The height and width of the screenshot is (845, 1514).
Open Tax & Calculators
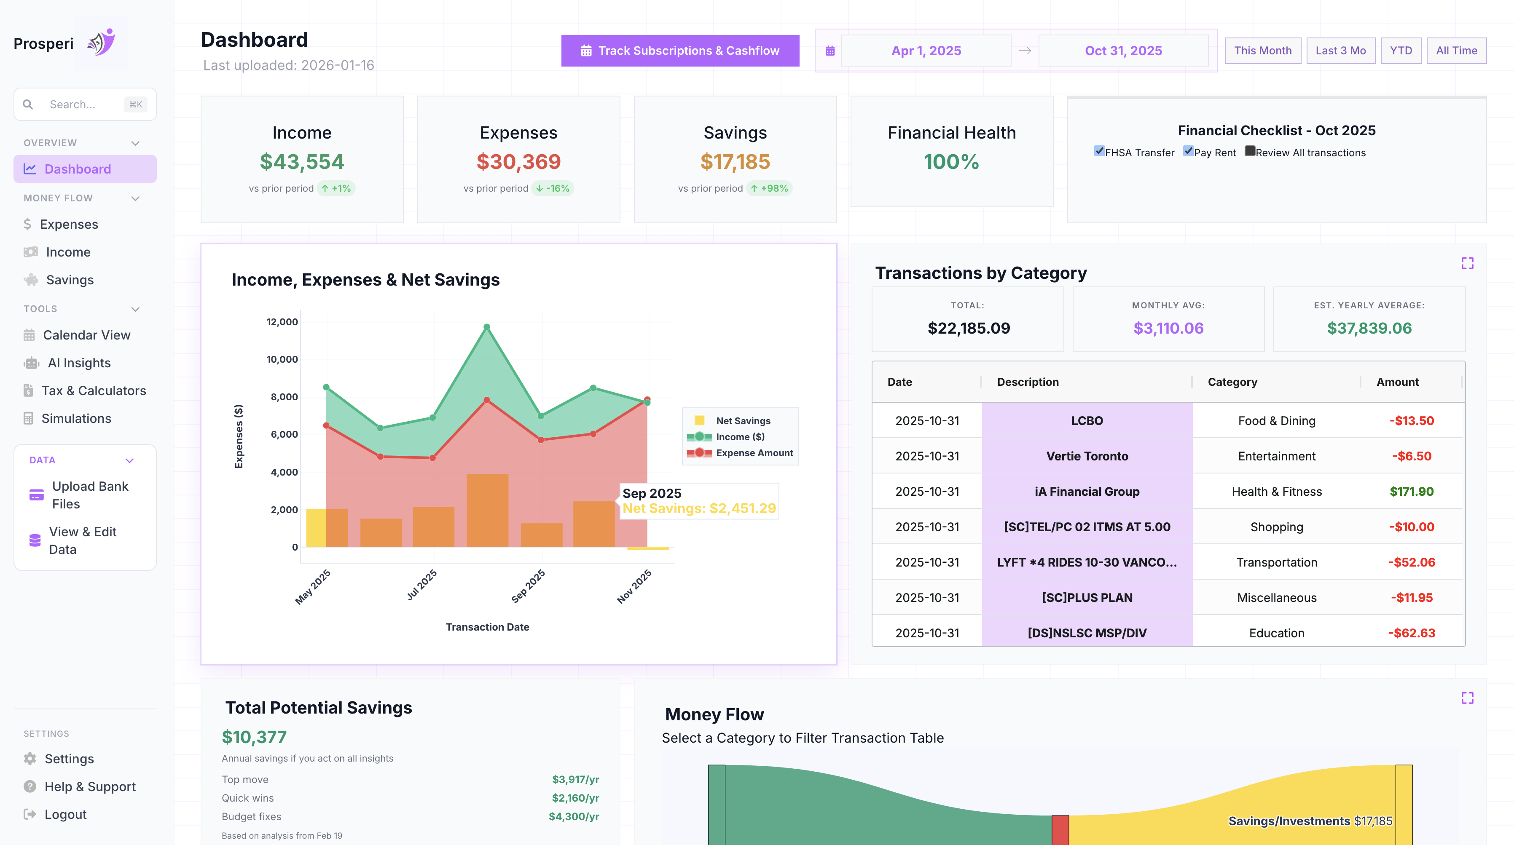[x=94, y=390]
